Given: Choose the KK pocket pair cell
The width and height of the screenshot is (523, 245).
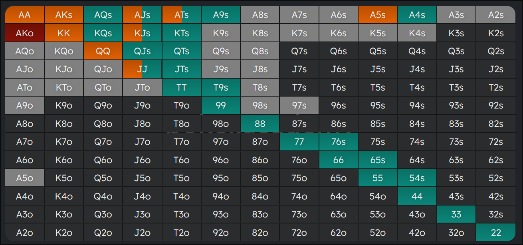Looking at the screenshot, I should 64,33.
